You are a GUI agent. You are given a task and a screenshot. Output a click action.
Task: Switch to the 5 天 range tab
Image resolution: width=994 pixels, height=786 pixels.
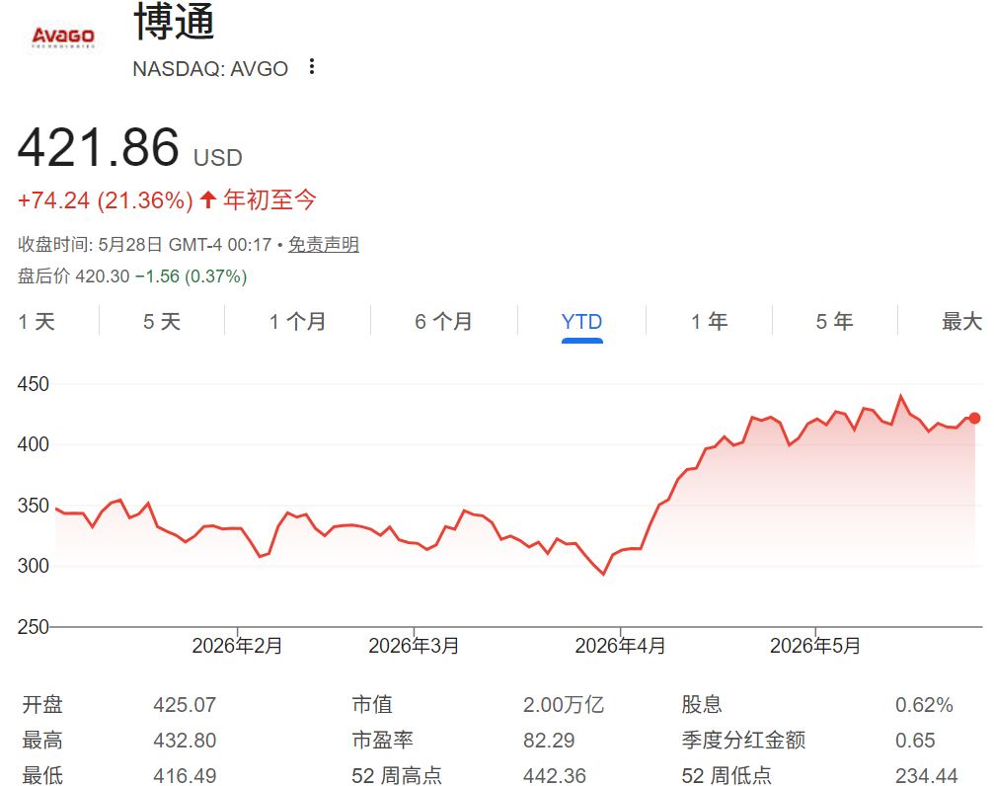point(162,322)
